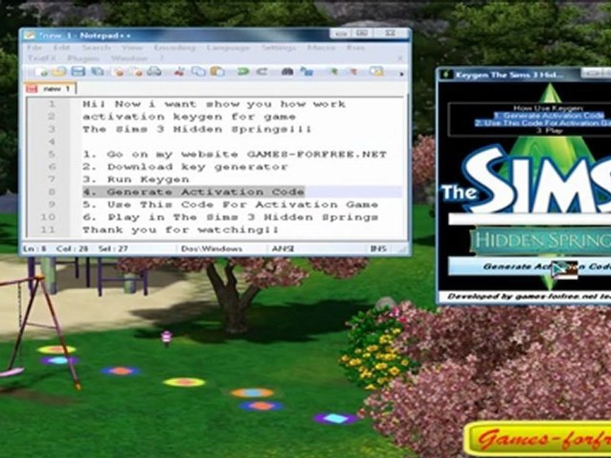
Task: Click the white code output field in Keygen
Action: (530, 219)
